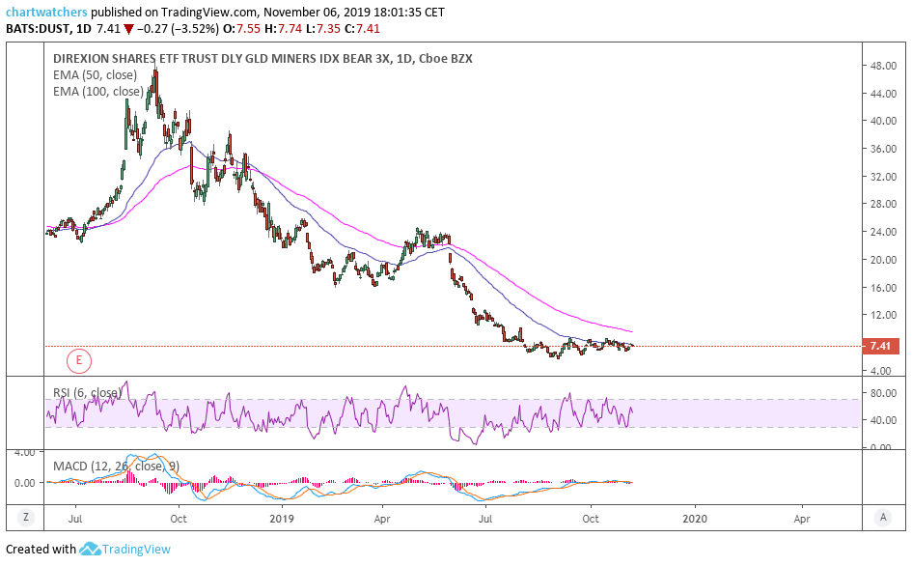Click the 48.00 price axis label
Image resolution: width=912 pixels, height=566 pixels.
pos(883,66)
